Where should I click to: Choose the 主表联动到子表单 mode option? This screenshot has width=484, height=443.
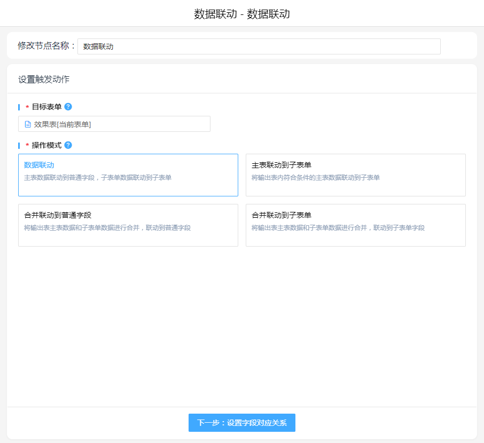tap(355, 175)
